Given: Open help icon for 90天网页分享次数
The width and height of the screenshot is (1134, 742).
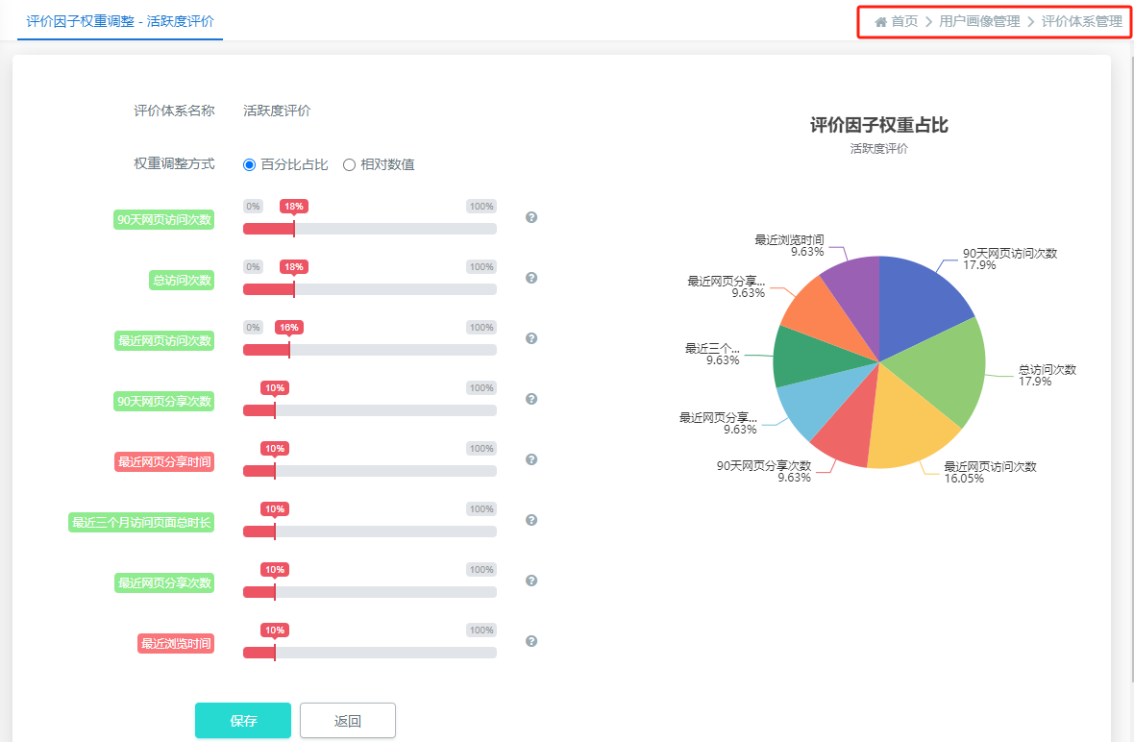Looking at the screenshot, I should click(531, 399).
